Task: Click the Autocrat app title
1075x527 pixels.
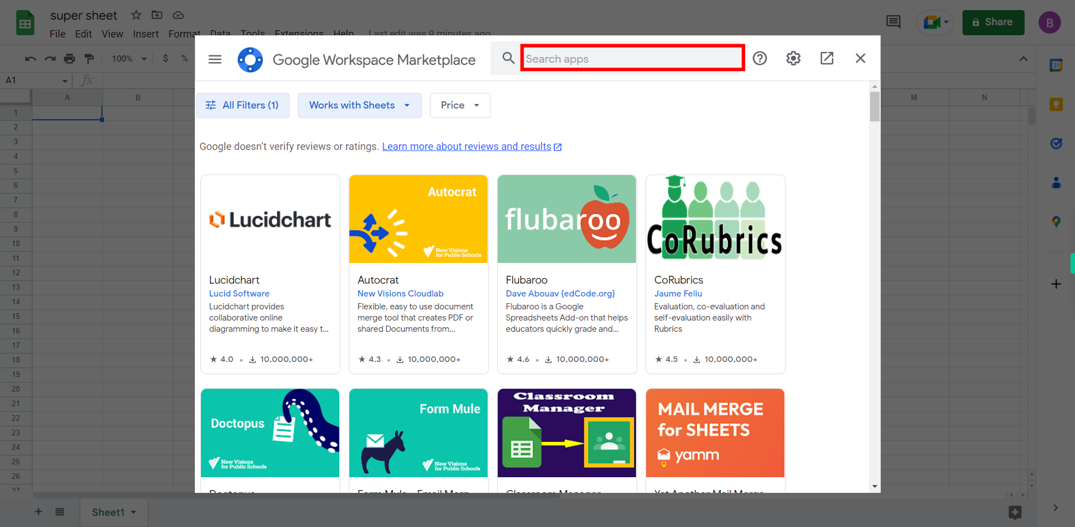Action: (x=378, y=280)
